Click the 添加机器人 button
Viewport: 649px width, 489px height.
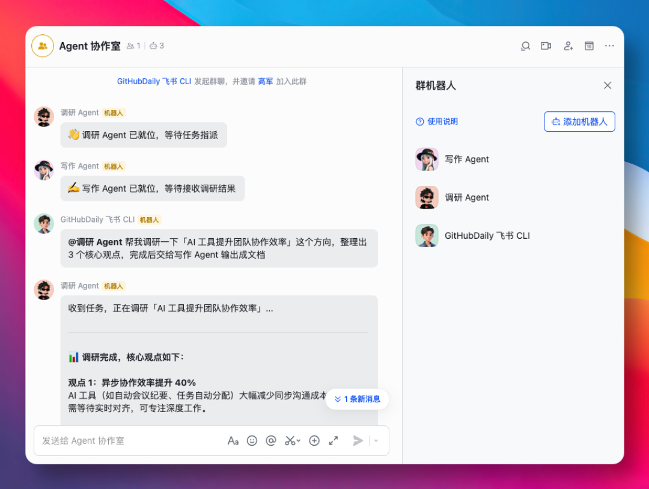point(579,121)
